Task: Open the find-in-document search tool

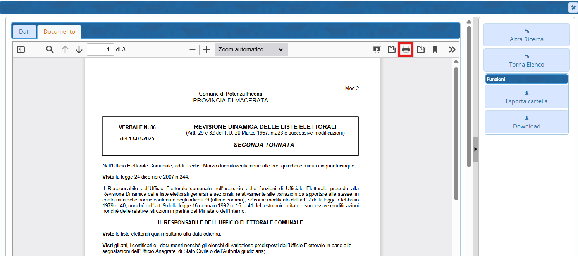Action: [50, 49]
